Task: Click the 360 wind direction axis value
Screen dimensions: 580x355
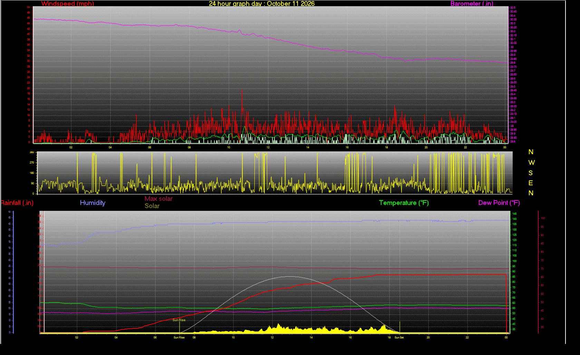Action: [32, 152]
